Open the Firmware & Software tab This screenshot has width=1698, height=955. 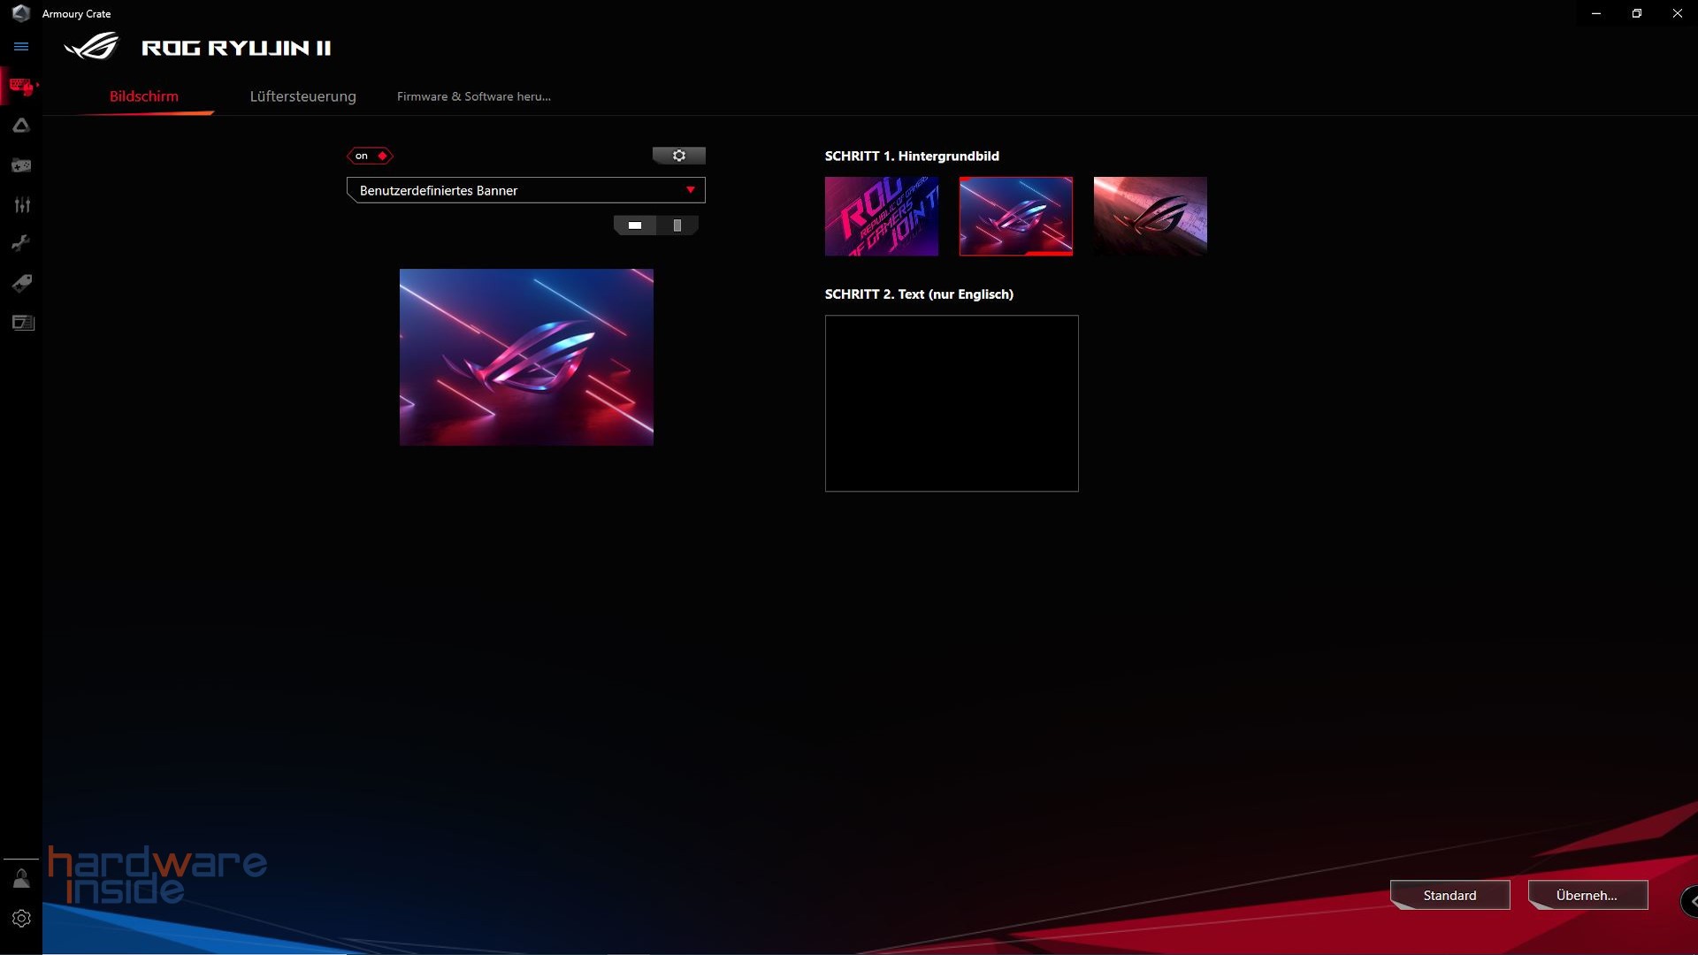[474, 96]
